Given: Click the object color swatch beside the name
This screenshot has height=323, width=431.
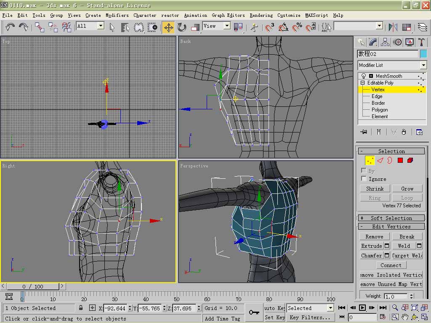Looking at the screenshot, I should [423, 54].
